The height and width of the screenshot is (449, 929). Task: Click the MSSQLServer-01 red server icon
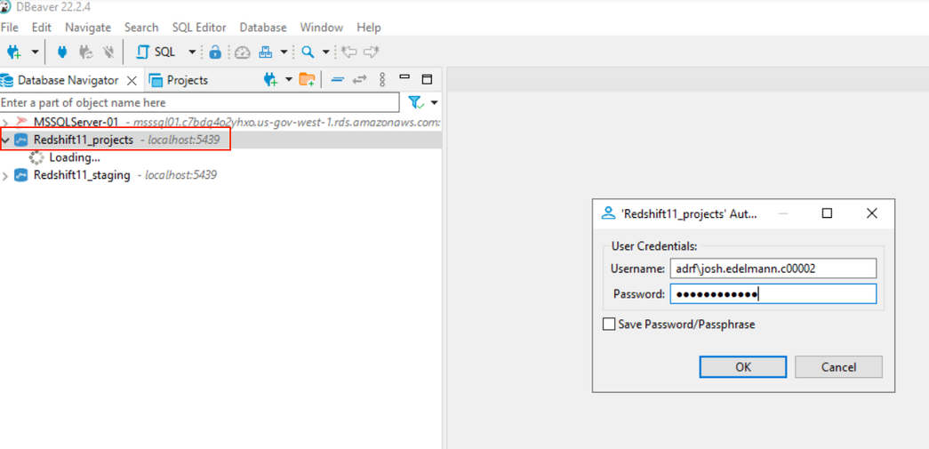pos(21,122)
